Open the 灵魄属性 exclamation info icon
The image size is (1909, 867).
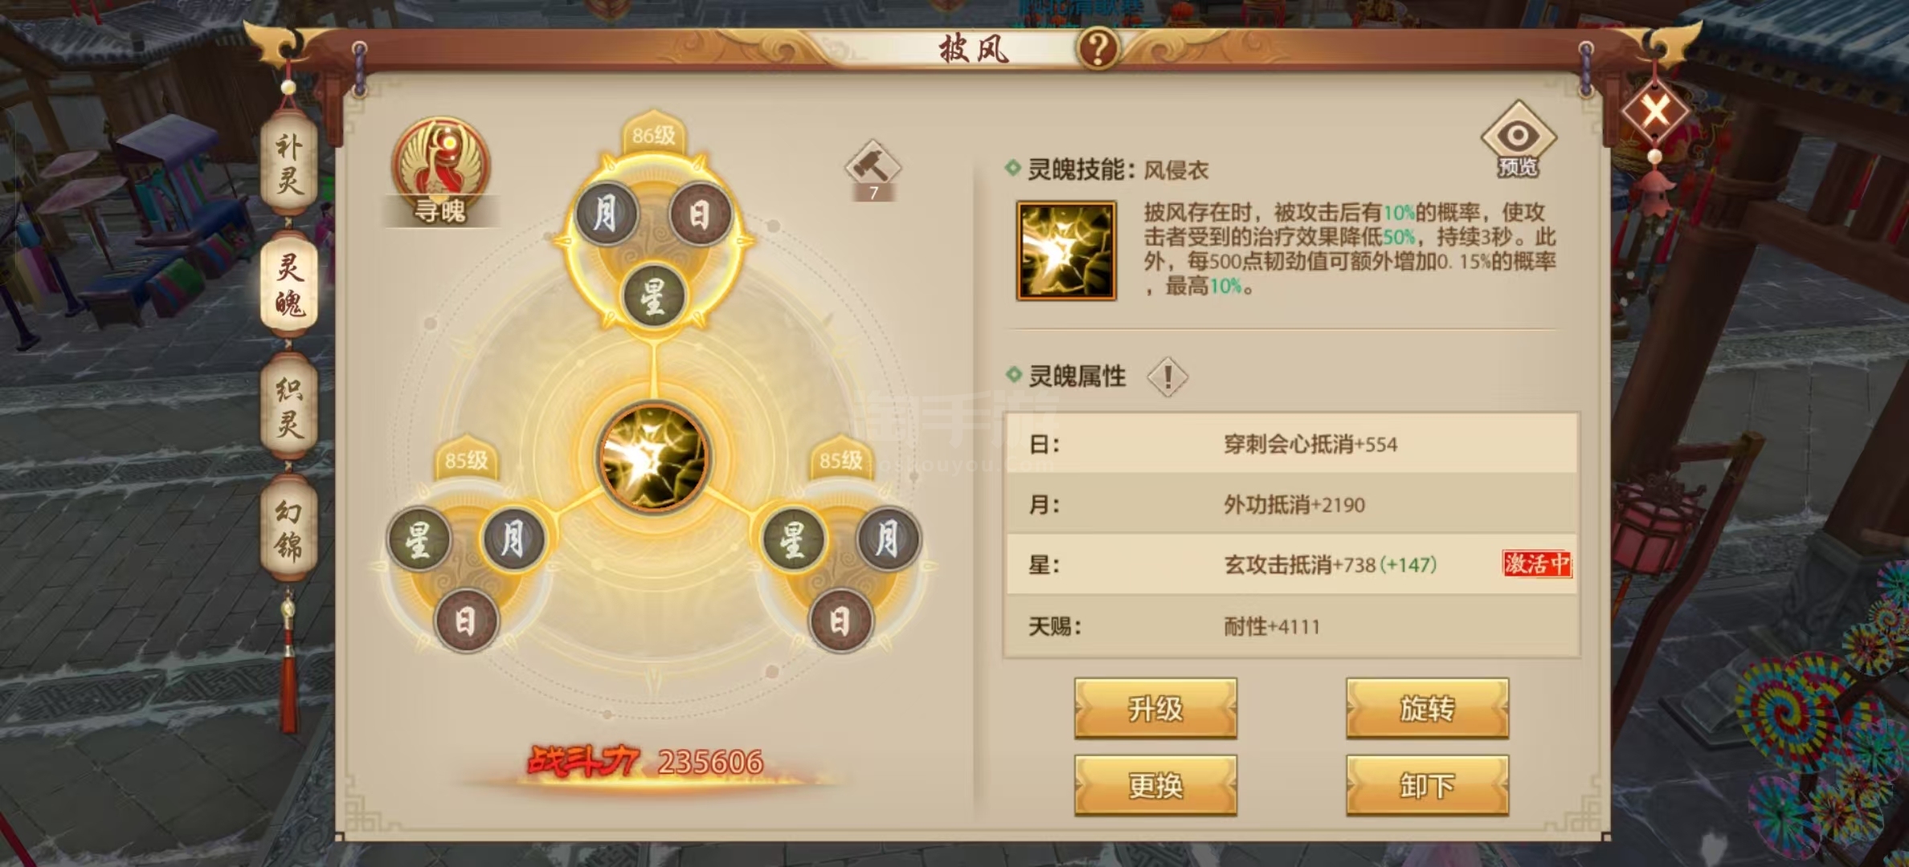(1167, 377)
